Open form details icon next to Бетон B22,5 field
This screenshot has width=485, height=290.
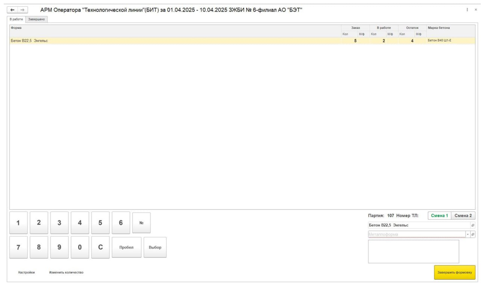tap(472, 225)
